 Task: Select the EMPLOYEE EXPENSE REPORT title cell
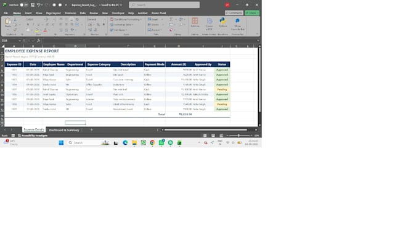32,51
